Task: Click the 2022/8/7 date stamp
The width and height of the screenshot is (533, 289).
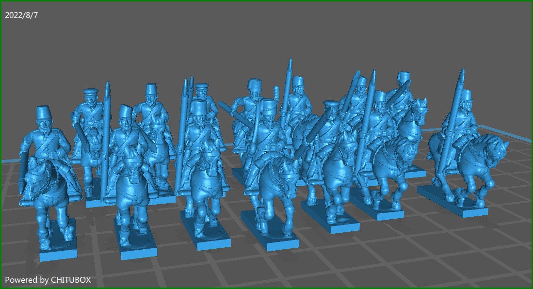Action: 21,15
